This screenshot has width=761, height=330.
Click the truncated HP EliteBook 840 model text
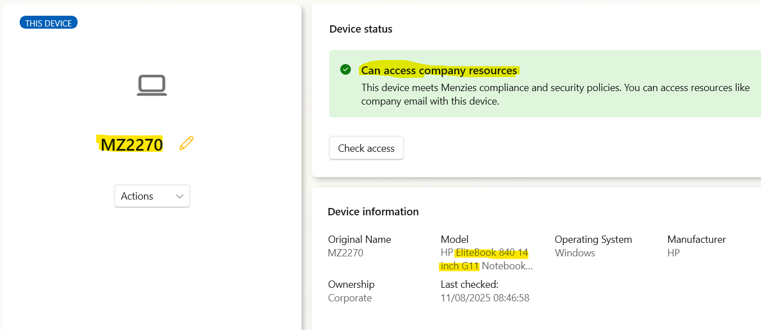[486, 259]
